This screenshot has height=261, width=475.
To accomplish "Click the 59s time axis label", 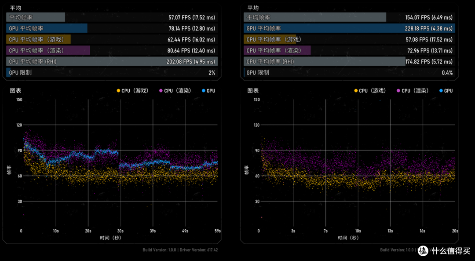I will pyautogui.click(x=218, y=231).
